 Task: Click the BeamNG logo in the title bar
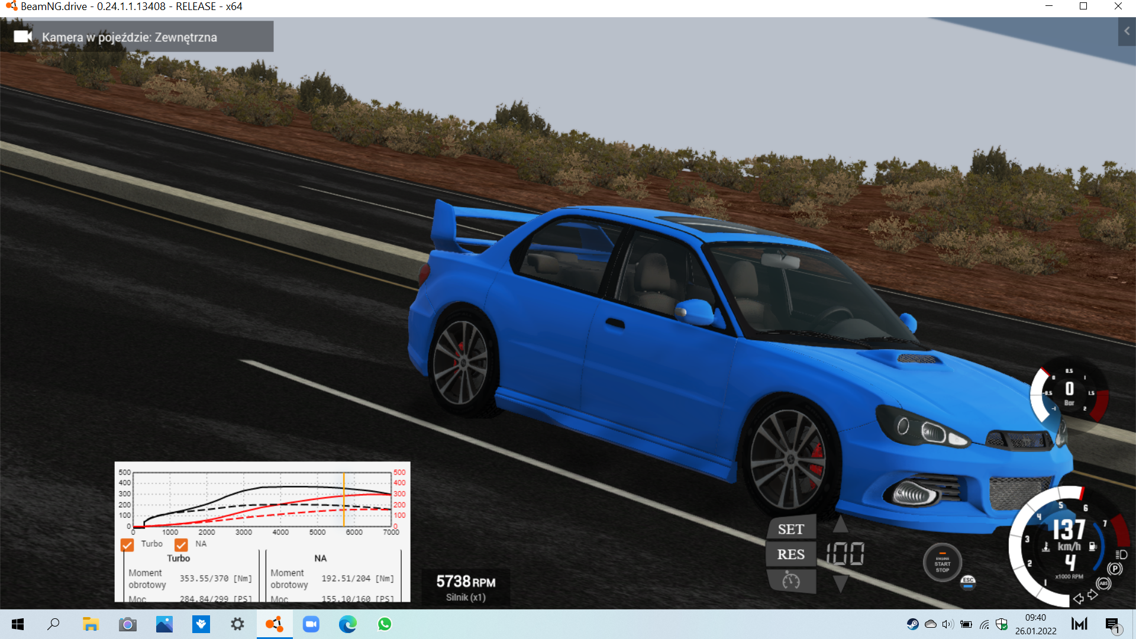[11, 7]
